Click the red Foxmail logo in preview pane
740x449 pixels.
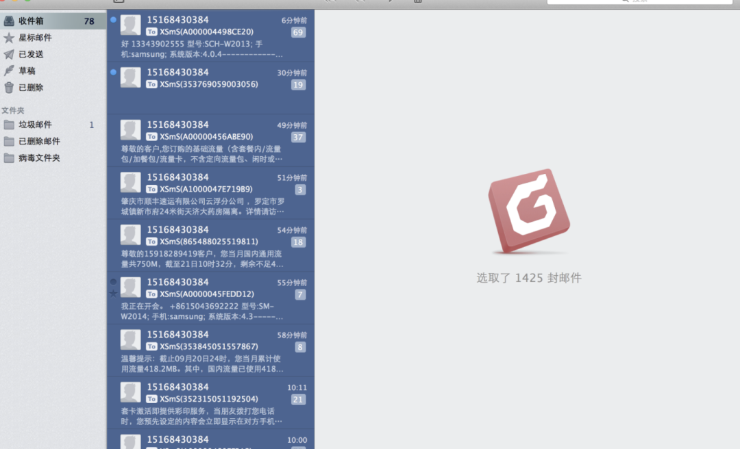(529, 211)
